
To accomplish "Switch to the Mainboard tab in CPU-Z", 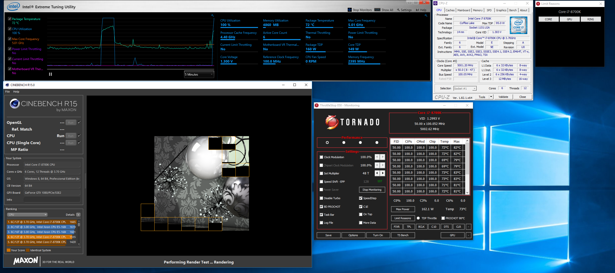I will click(464, 10).
